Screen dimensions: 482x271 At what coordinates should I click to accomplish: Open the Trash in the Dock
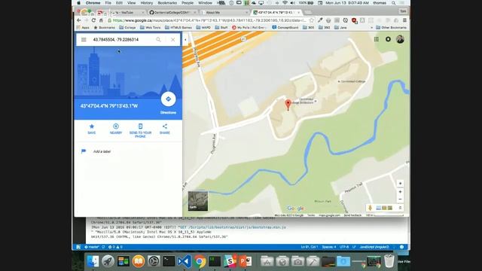[x=389, y=261]
